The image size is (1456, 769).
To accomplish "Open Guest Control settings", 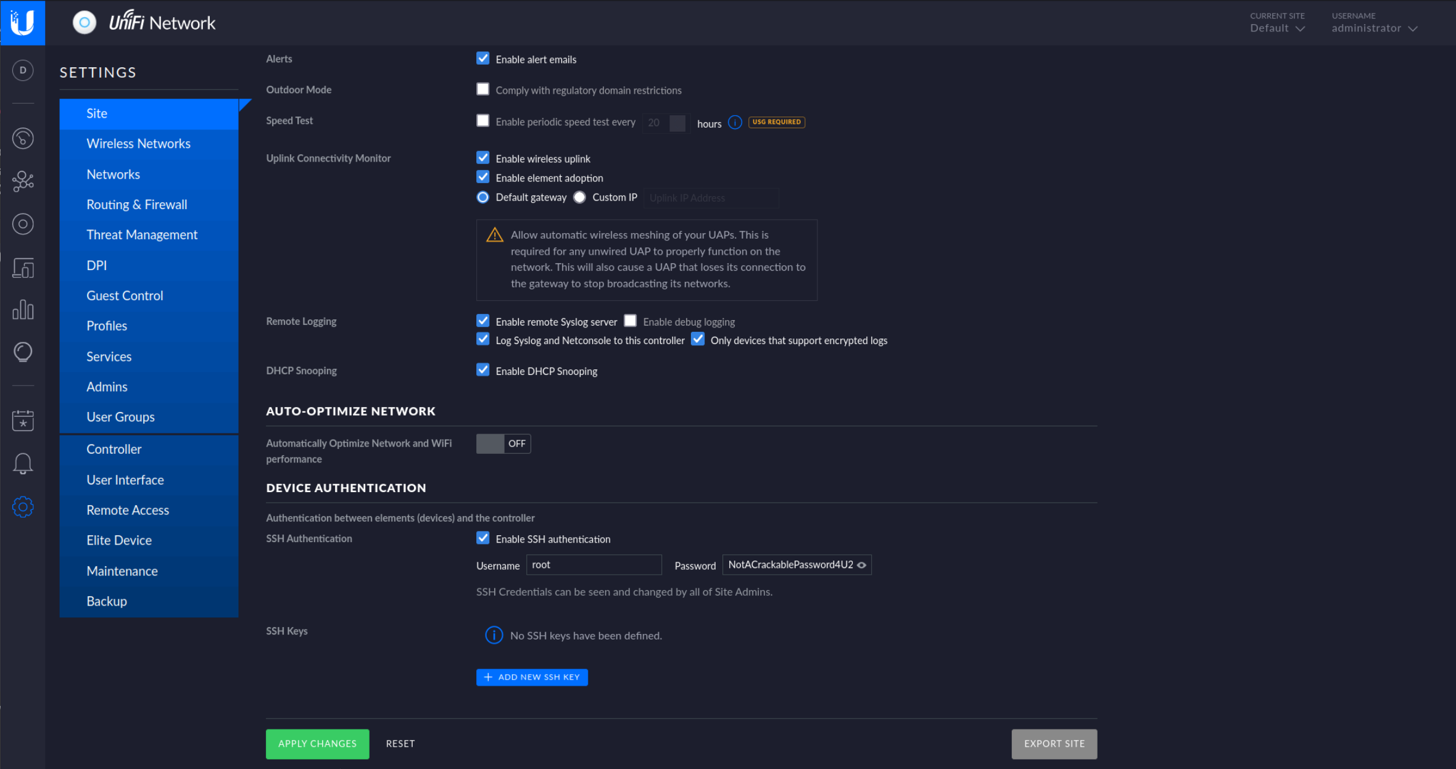I will [x=149, y=295].
